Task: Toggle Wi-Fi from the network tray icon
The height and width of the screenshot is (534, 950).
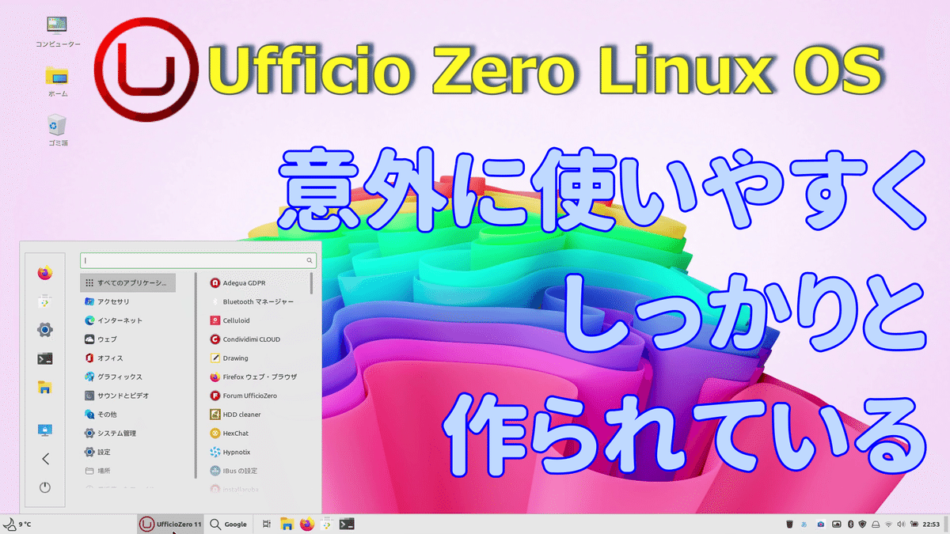Action: [x=888, y=524]
